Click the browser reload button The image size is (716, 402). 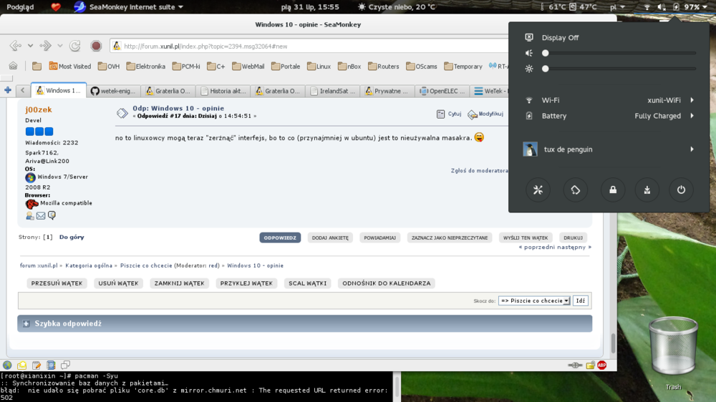point(74,46)
